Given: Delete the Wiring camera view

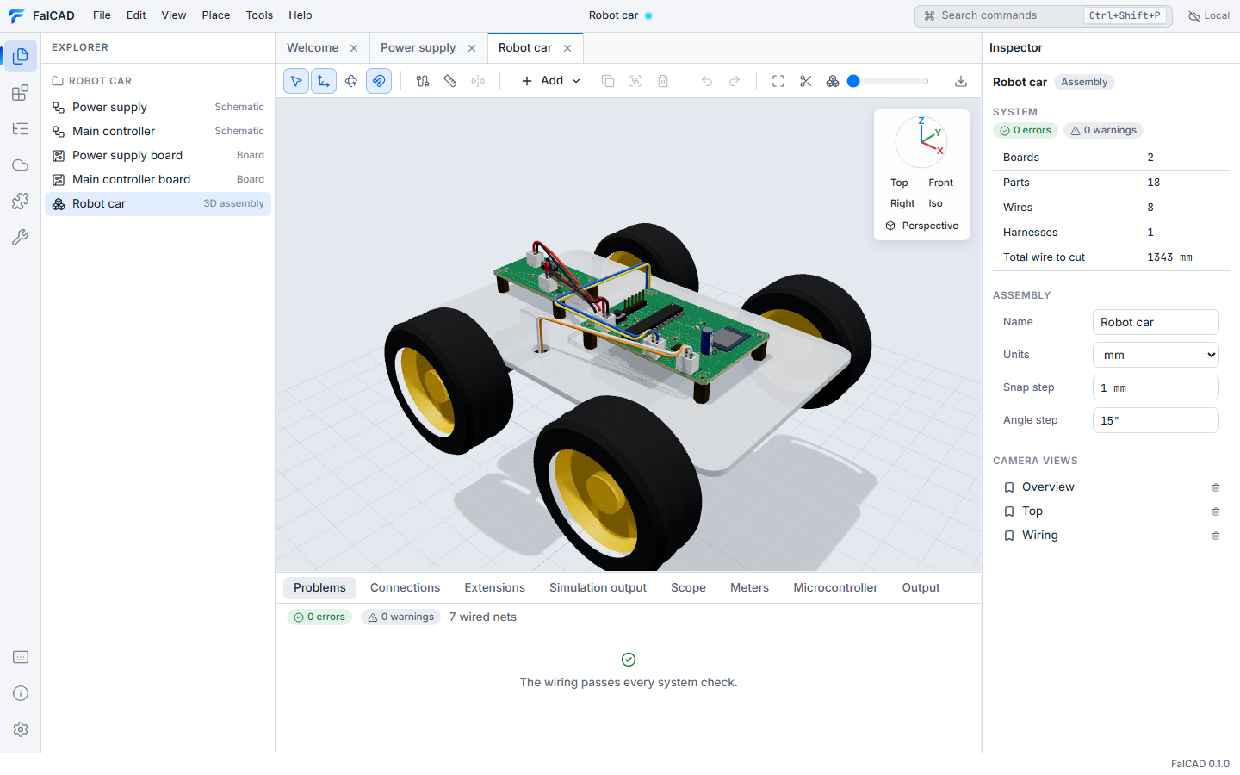Looking at the screenshot, I should (x=1216, y=536).
